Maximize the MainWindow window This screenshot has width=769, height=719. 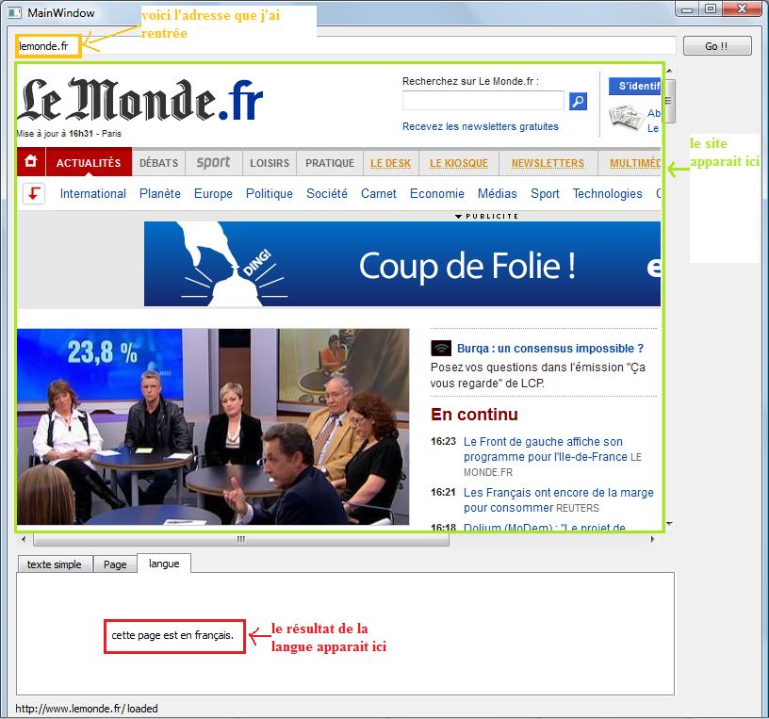click(711, 8)
